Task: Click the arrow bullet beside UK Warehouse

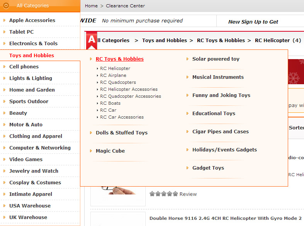Action: pos(4,217)
